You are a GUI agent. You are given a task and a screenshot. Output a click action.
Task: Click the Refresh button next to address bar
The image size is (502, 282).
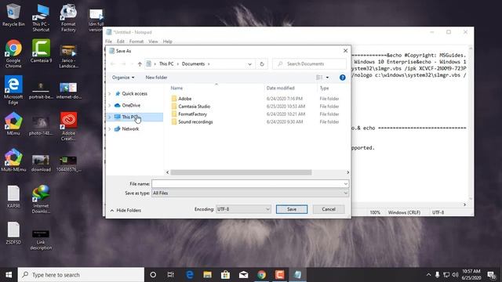tap(261, 64)
